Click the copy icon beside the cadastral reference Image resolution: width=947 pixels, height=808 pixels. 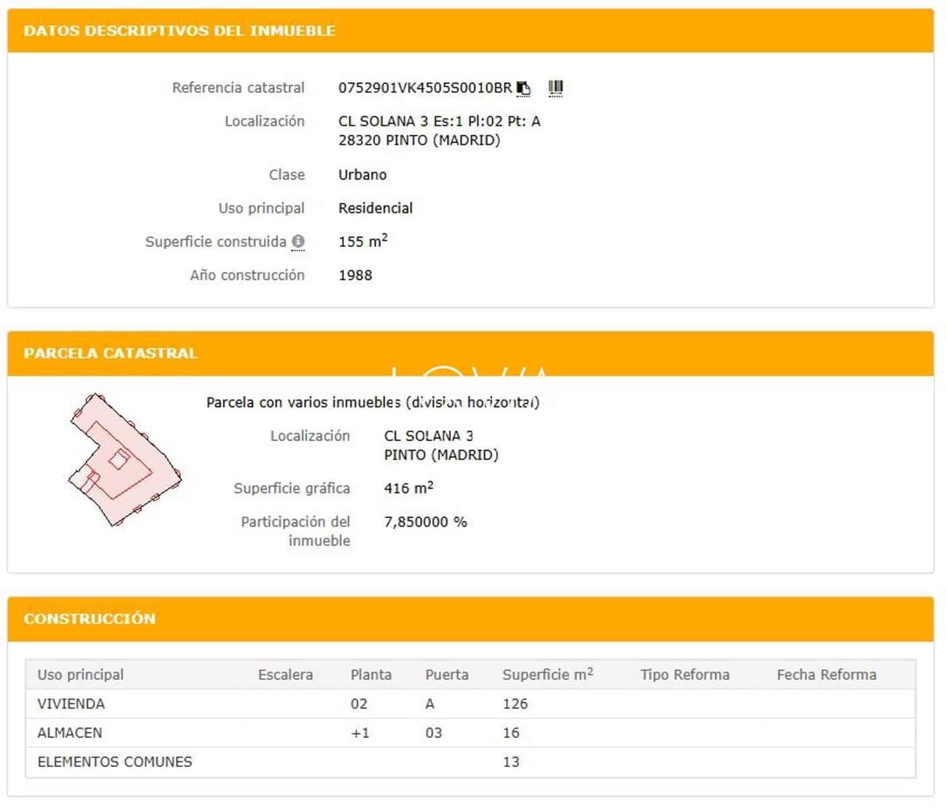pos(524,88)
